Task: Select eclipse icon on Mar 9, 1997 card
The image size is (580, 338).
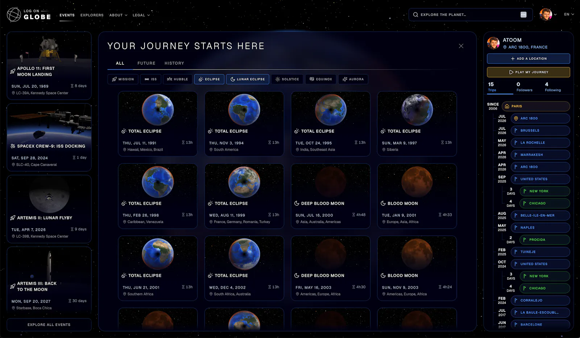Action: coord(383,131)
